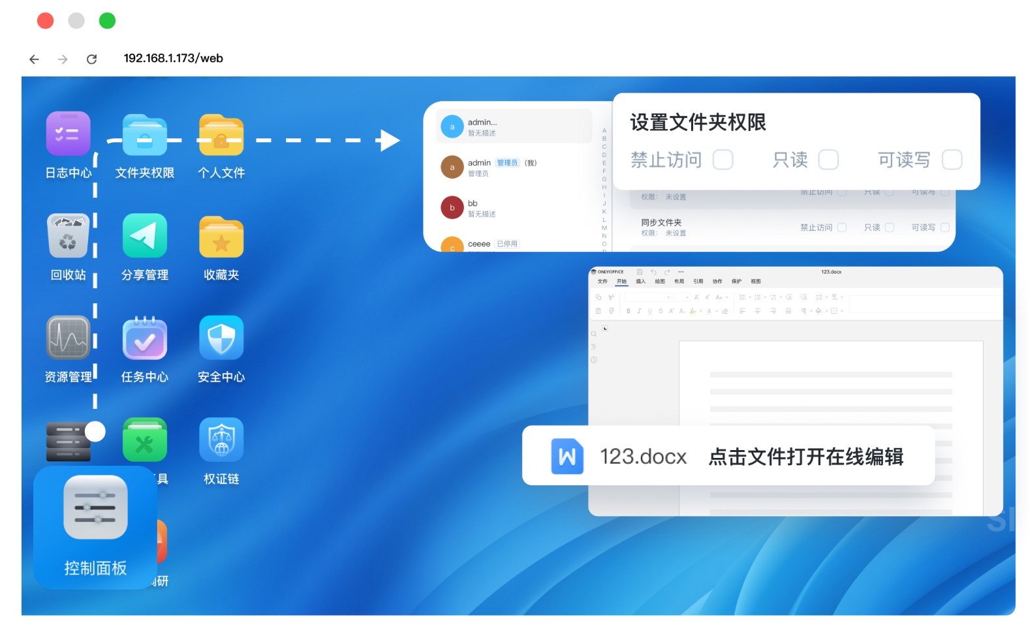The image size is (1028, 634).
Task: Switch to the 视图 tab
Action: coord(756,281)
